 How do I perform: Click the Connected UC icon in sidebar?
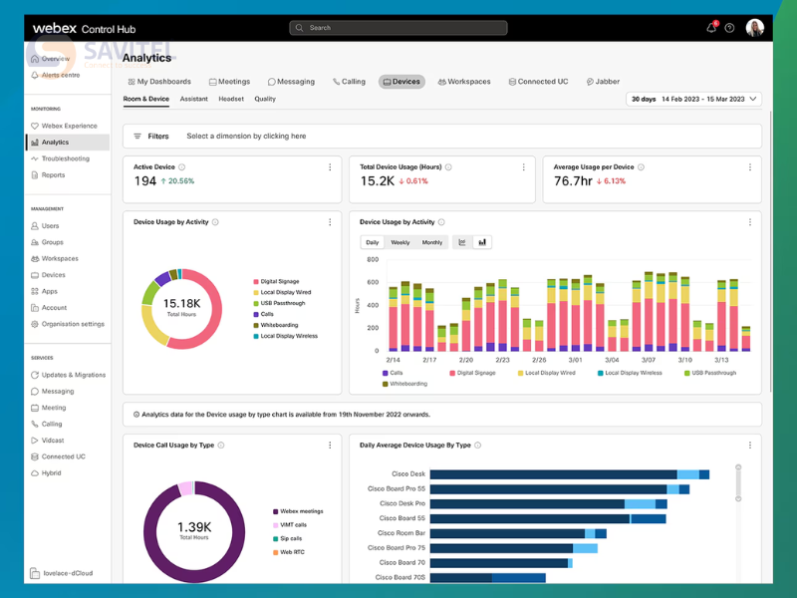pos(35,456)
